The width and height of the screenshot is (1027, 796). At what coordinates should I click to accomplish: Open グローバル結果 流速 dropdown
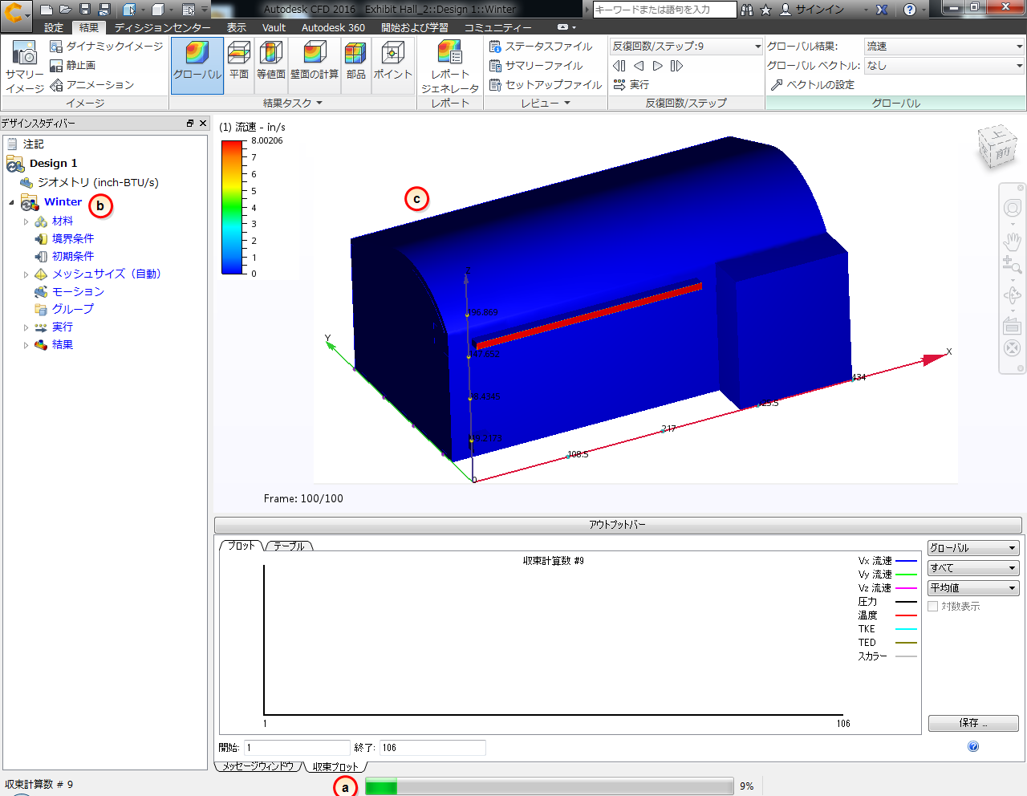coord(944,47)
